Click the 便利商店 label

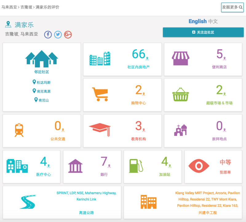coord(219,67)
